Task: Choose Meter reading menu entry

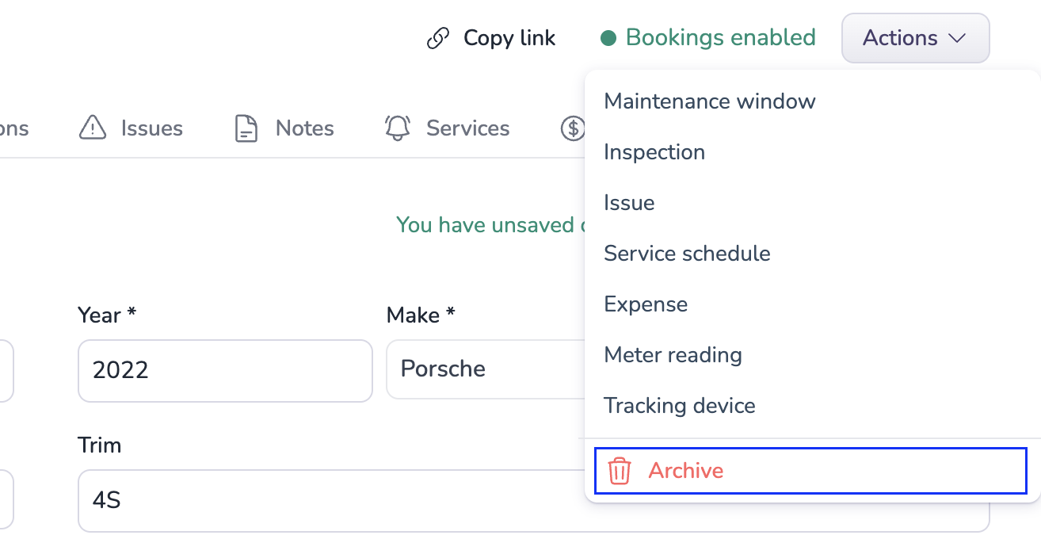Action: point(673,355)
